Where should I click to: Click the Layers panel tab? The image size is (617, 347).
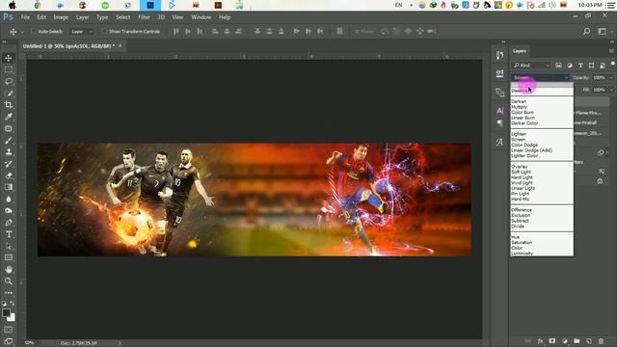tap(520, 51)
